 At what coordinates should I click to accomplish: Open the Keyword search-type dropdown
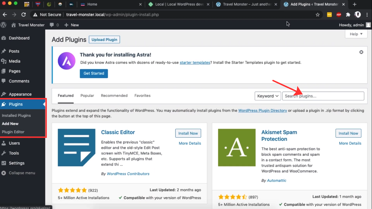pos(268,96)
